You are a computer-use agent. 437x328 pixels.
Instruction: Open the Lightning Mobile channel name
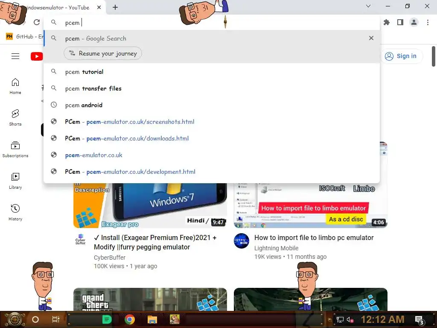tap(276, 248)
